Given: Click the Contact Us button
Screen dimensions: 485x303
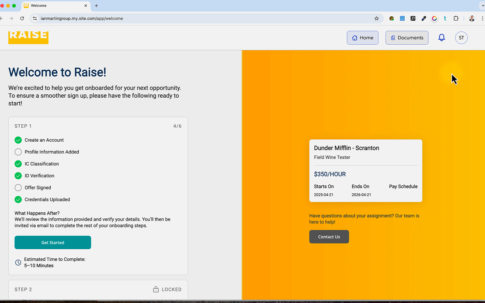Looking at the screenshot, I should click(x=329, y=237).
